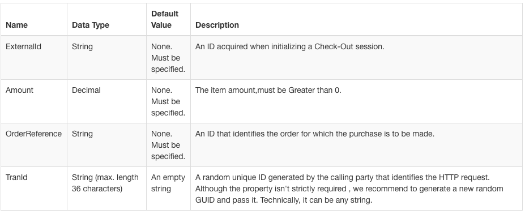The width and height of the screenshot is (525, 214).
Task: Click the Default Value column header
Action: (165, 19)
